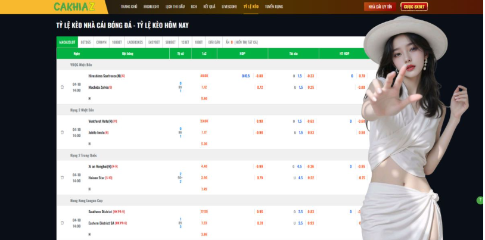
Task: Click the 1.23 odds for Eastern District SA
Action: [204, 223]
